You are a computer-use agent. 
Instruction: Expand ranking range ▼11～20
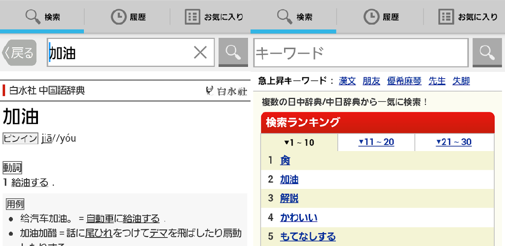point(376,142)
